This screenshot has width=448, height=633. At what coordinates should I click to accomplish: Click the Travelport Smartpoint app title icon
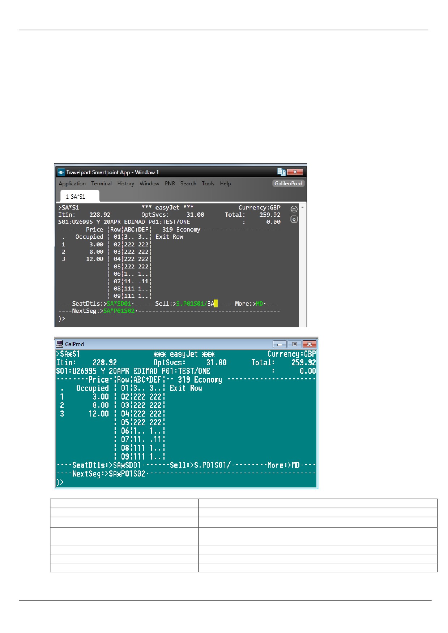[x=61, y=172]
